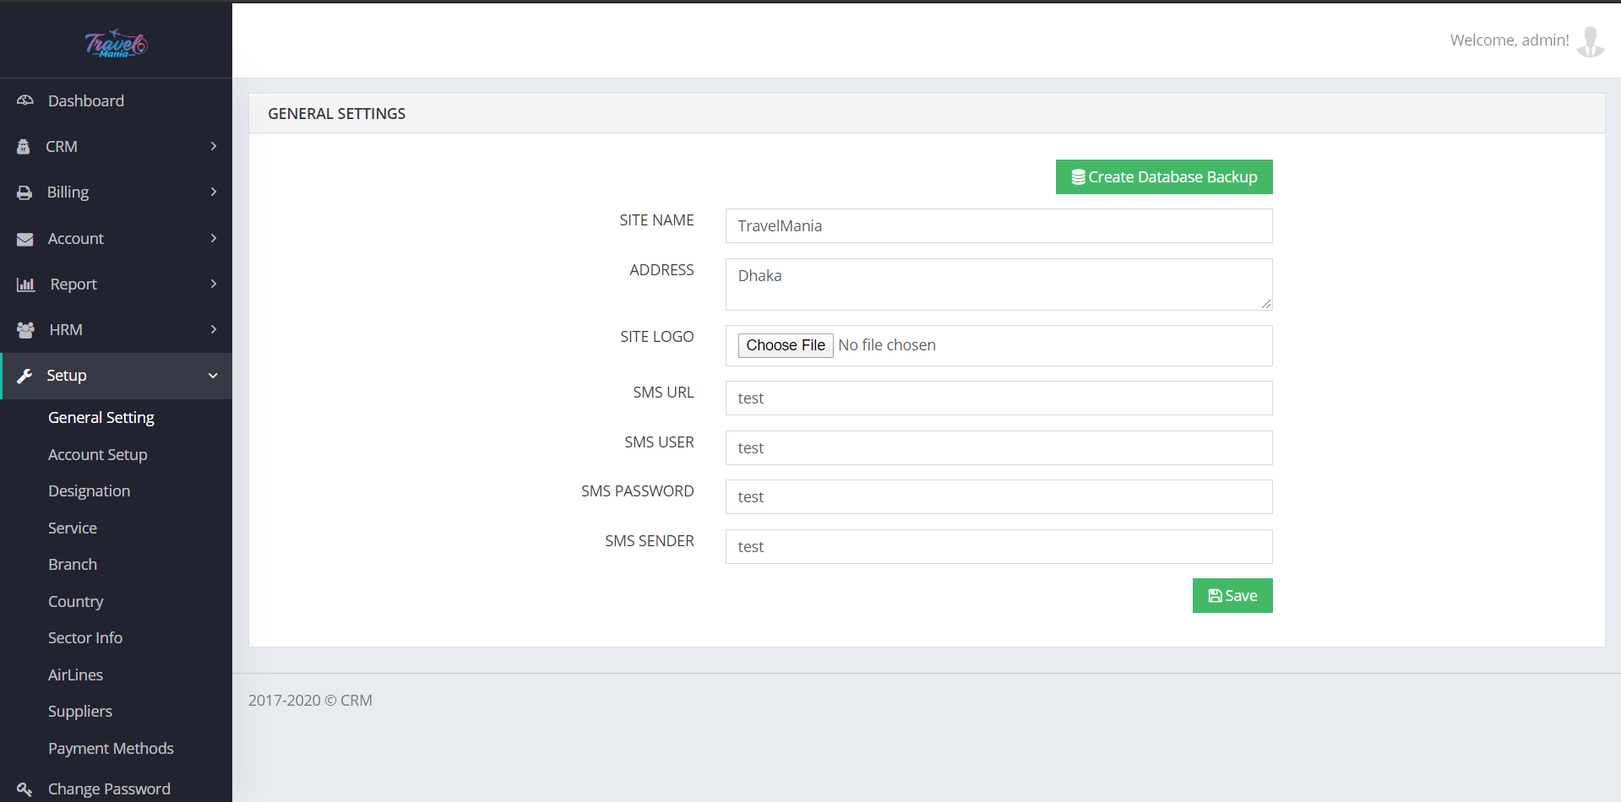Go to AirLines setup page
1621x802 pixels.
(x=75, y=675)
